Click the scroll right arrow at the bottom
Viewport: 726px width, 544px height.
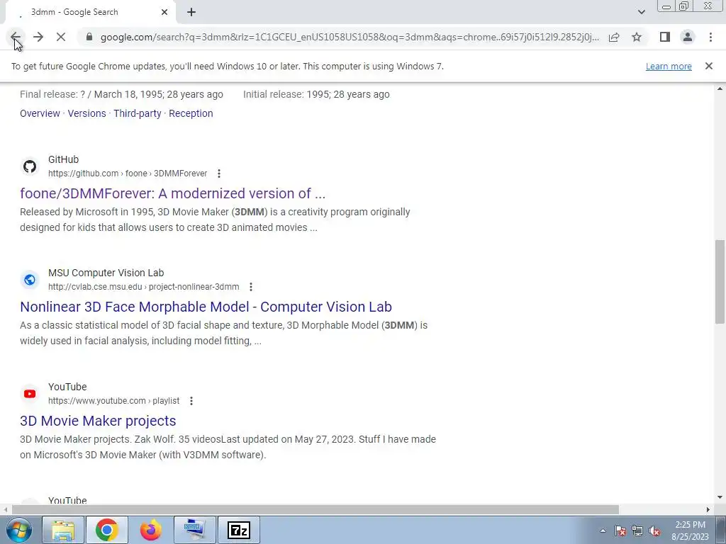tap(708, 509)
